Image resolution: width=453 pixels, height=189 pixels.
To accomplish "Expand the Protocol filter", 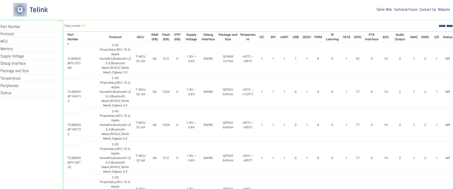I will click(31, 34).
